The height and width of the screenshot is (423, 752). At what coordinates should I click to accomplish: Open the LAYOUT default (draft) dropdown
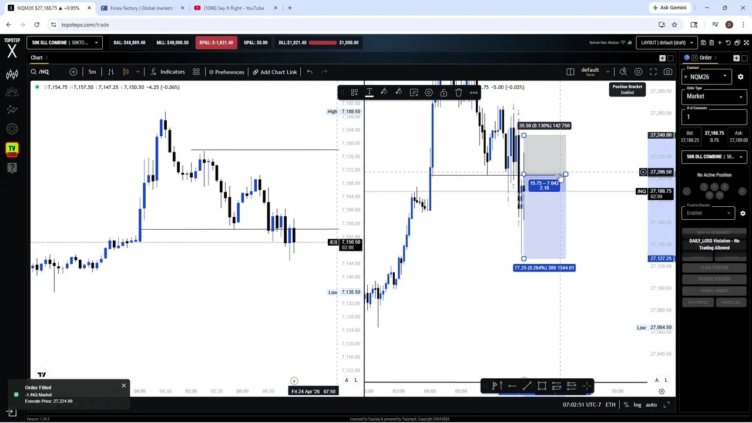click(667, 42)
